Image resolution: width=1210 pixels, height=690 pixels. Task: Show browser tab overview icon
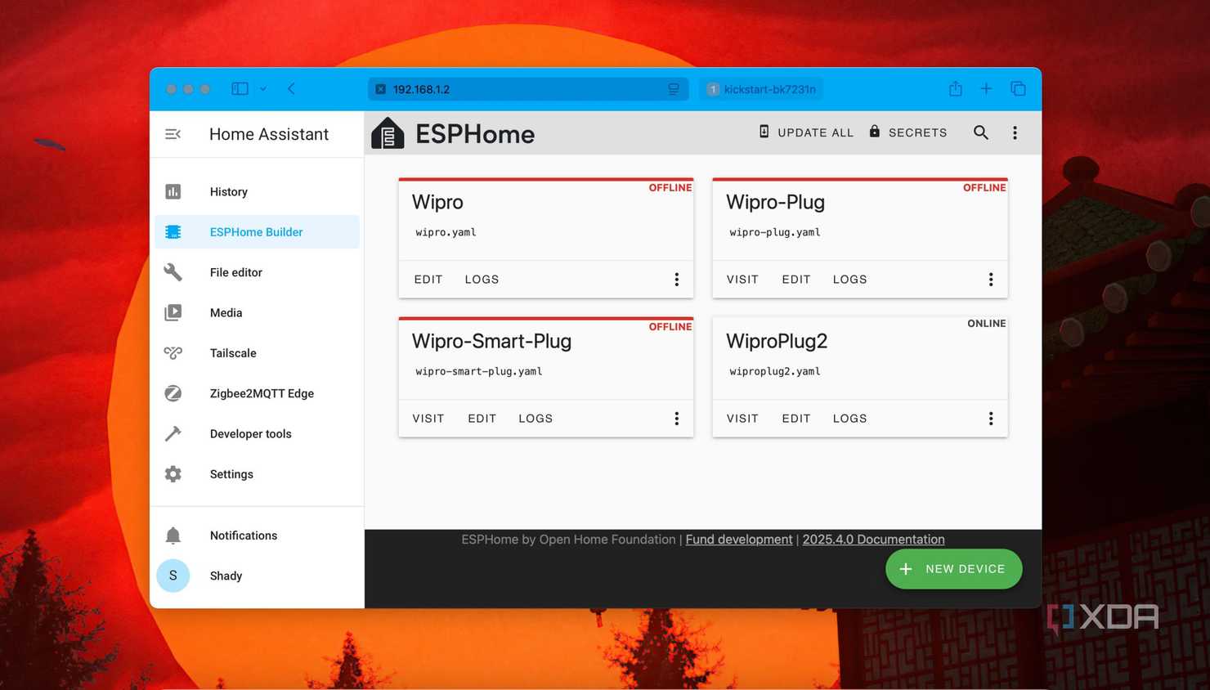click(x=1018, y=88)
